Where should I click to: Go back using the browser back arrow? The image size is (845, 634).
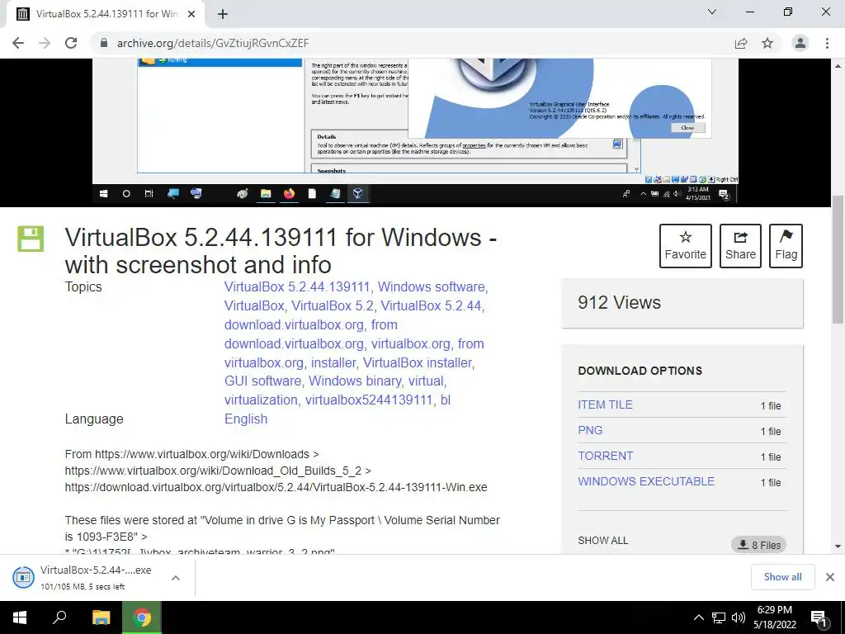18,43
